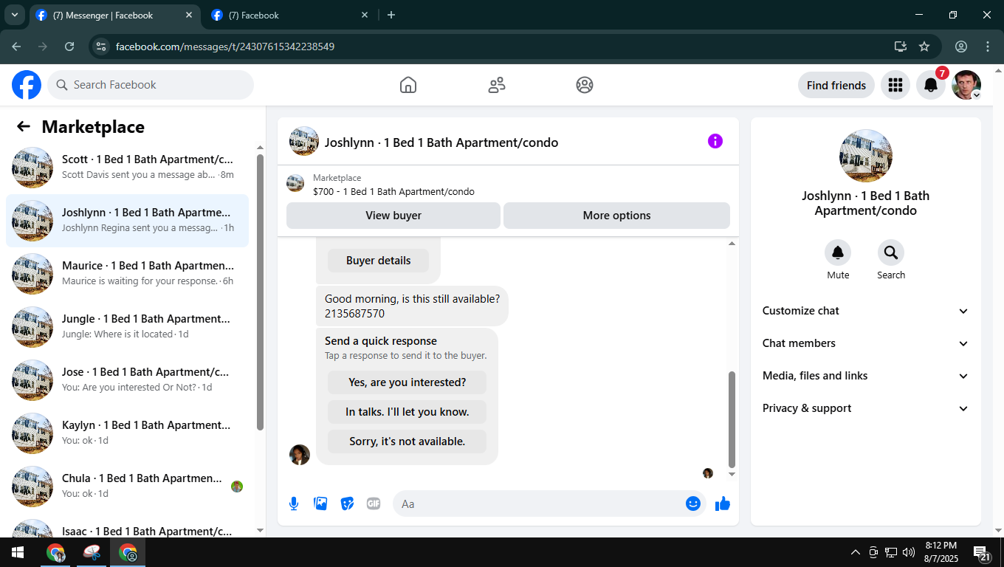The width and height of the screenshot is (1004, 567).
Task: Install app icon in address bar
Action: coord(900,47)
